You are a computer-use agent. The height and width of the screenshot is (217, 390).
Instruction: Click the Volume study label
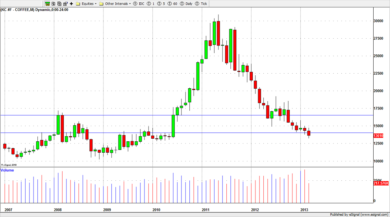click(7, 170)
